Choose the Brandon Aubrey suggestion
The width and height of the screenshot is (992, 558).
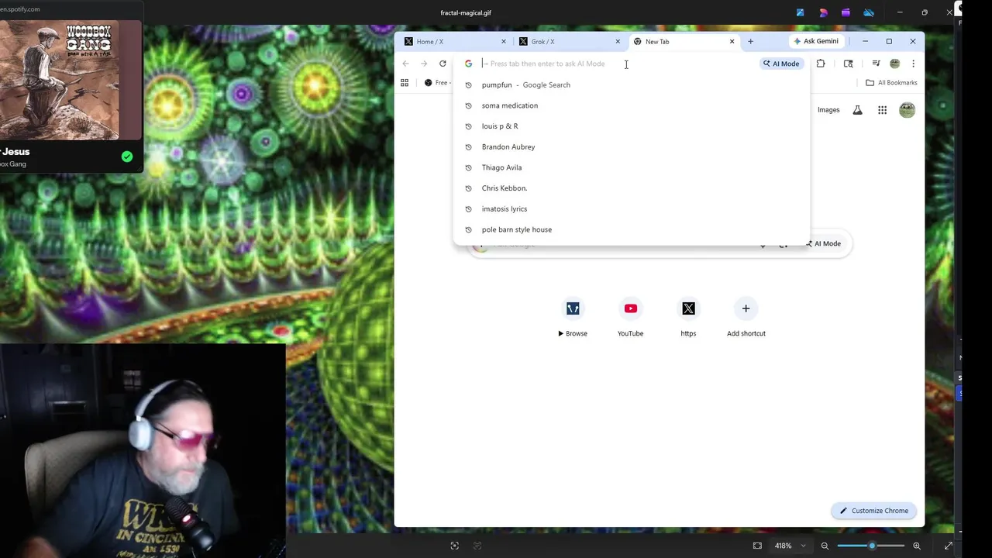tap(632, 146)
